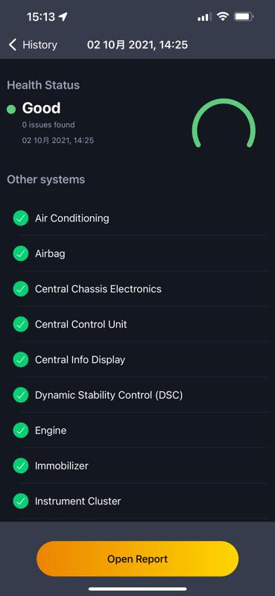Tap the Wi-Fi icon in status bar

tap(223, 16)
